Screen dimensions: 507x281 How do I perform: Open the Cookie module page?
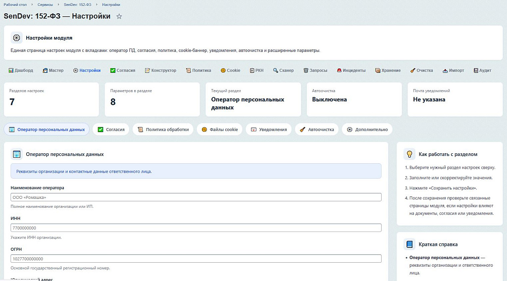[230, 70]
